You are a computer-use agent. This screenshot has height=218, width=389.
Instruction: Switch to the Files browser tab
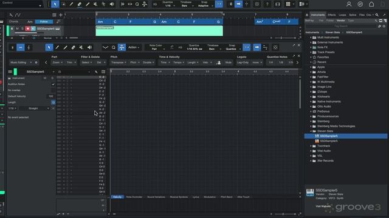point(362,15)
